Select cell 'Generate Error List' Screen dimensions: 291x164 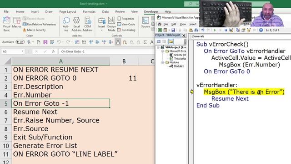click(60, 146)
